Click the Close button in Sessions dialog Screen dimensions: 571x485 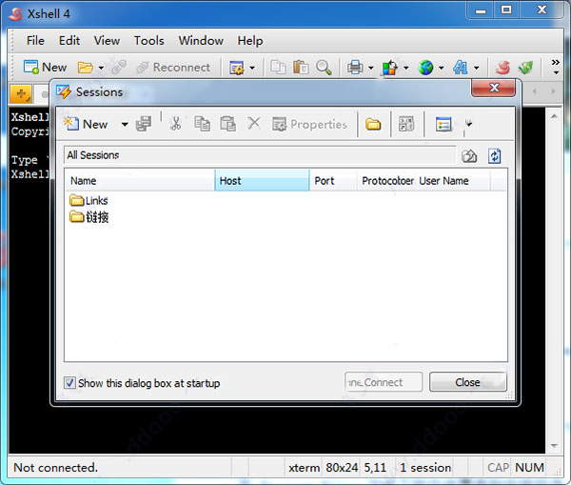tap(467, 382)
